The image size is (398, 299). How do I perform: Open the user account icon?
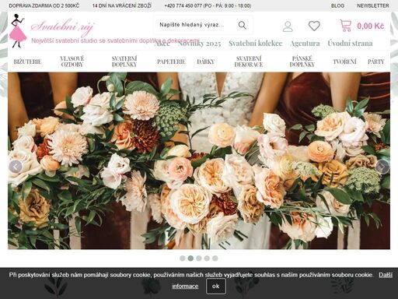[x=288, y=26]
